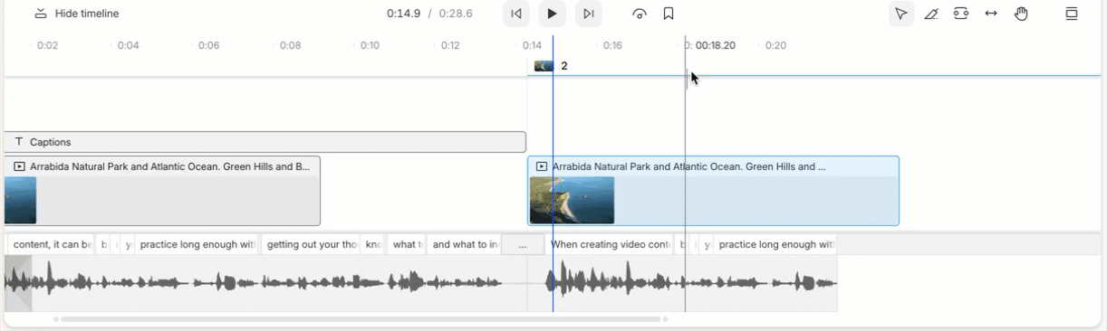
Task: Click the 0:02 ruler mark
Action: [47, 45]
